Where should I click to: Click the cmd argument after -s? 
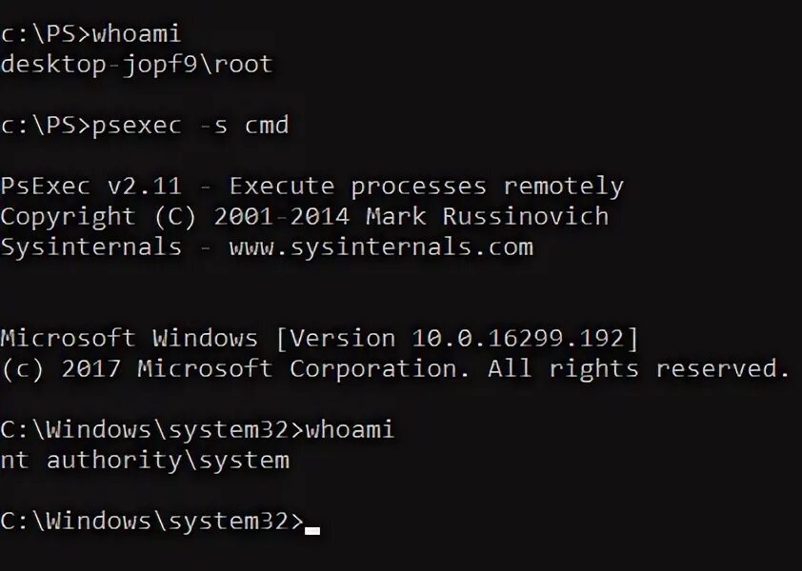click(267, 126)
